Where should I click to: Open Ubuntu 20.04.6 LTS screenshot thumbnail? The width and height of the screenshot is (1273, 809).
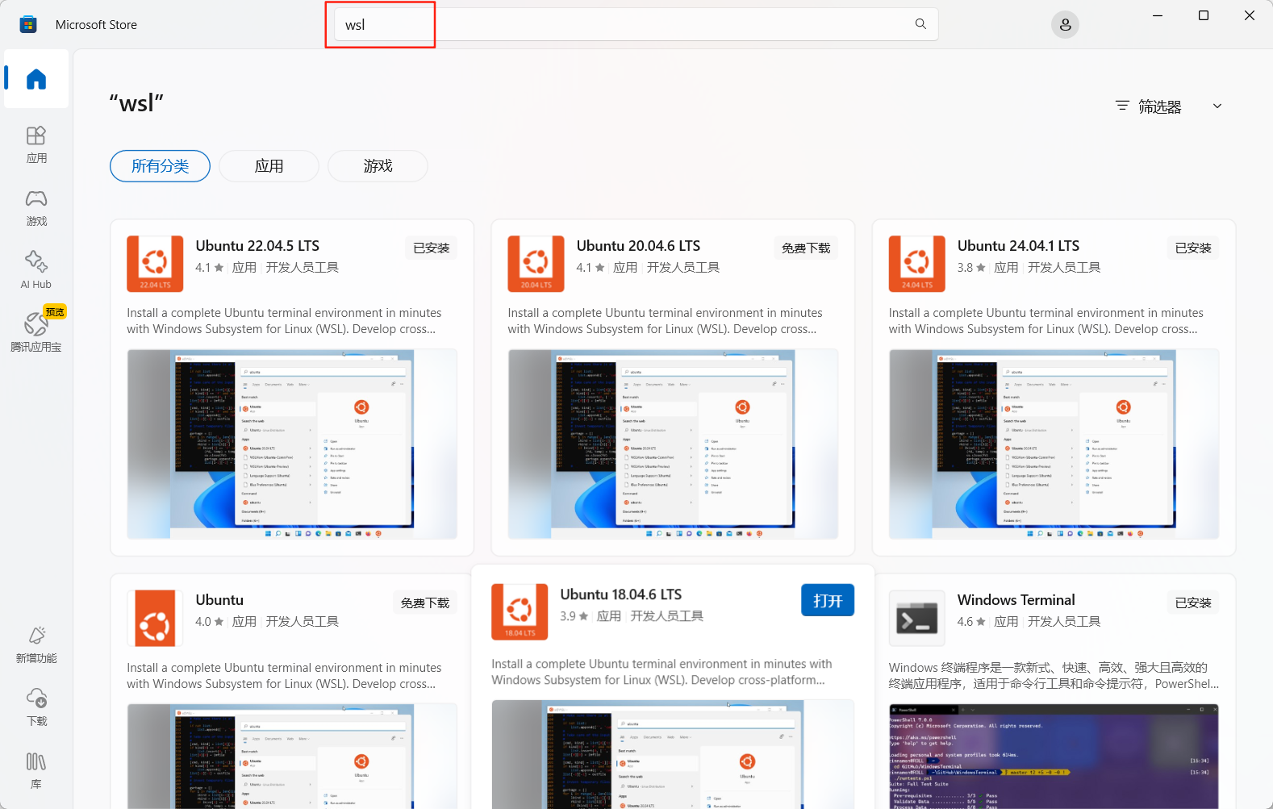[x=673, y=444]
